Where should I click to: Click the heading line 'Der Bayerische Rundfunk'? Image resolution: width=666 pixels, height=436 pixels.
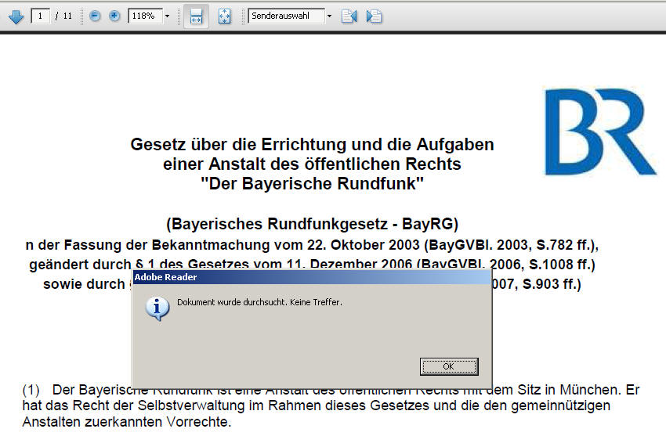tap(312, 184)
